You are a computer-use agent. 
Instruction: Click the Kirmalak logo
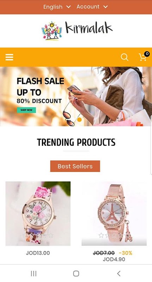coord(77,31)
